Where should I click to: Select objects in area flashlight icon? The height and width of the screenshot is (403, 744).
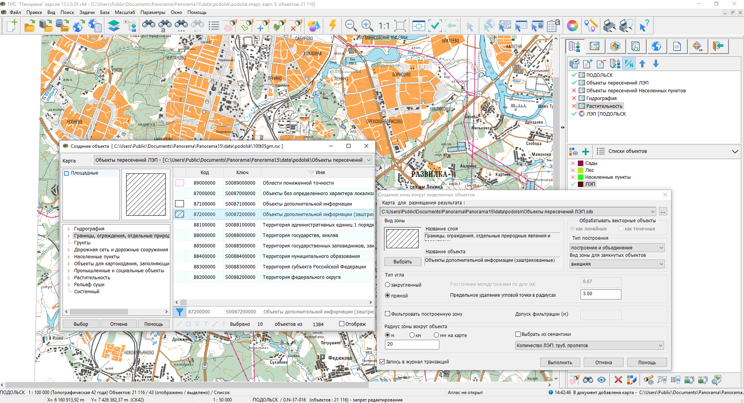(x=230, y=26)
